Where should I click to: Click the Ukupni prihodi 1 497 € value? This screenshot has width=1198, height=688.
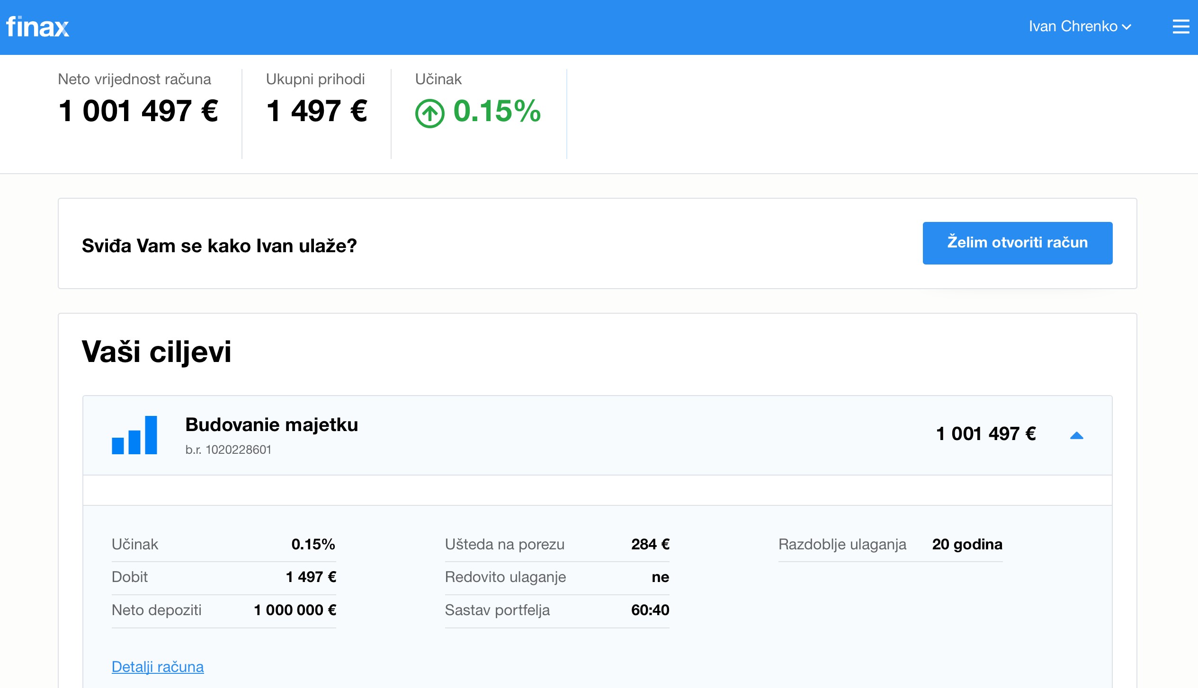[x=317, y=111]
